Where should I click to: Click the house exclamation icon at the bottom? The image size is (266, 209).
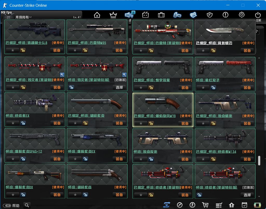point(231,205)
